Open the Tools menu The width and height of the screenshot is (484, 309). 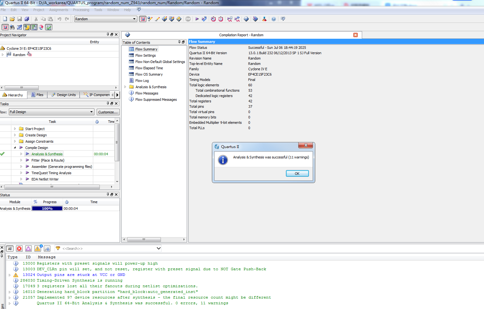point(98,10)
